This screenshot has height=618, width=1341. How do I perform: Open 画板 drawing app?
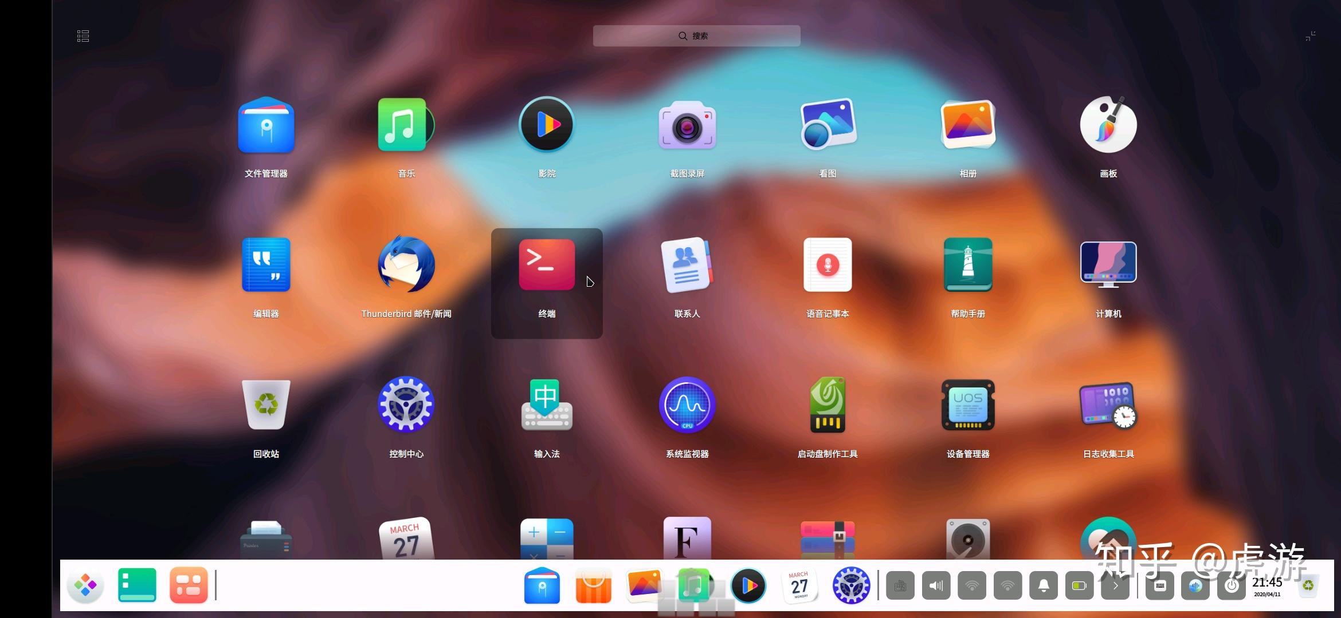1108,125
